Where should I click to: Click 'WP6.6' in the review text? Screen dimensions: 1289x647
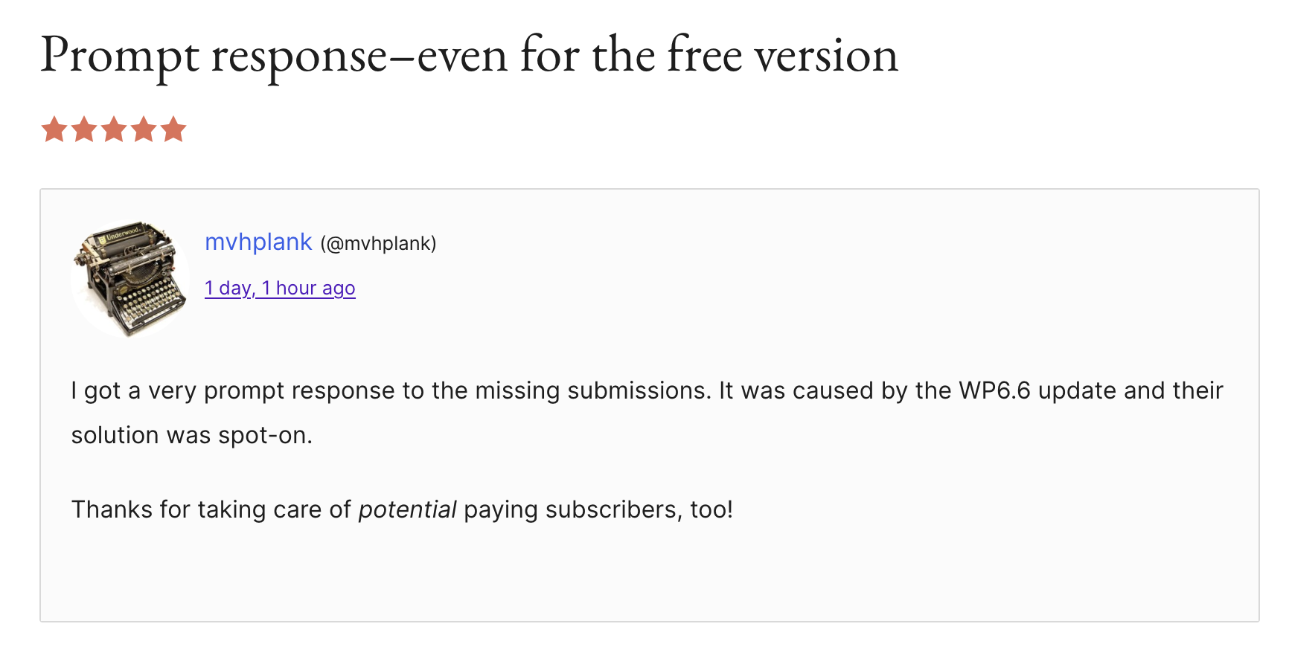pyautogui.click(x=994, y=390)
